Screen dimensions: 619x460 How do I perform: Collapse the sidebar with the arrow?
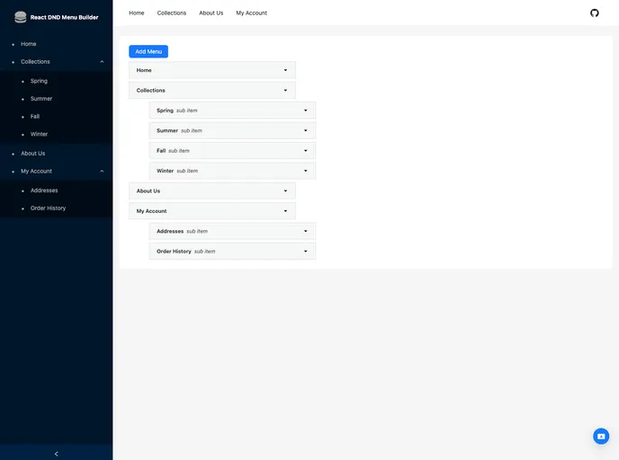click(56, 454)
